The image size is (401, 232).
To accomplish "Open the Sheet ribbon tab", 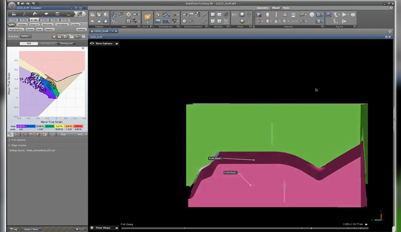I will click(x=276, y=8).
